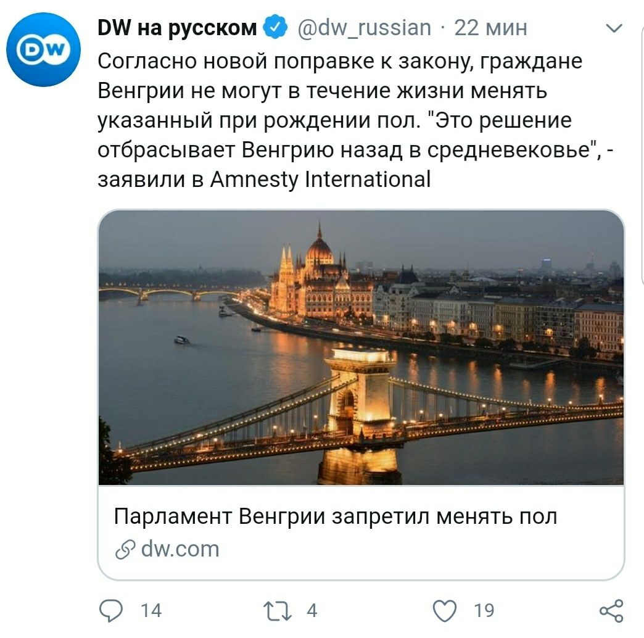
Task: Open the DW profile avatar
Action: click(x=44, y=49)
